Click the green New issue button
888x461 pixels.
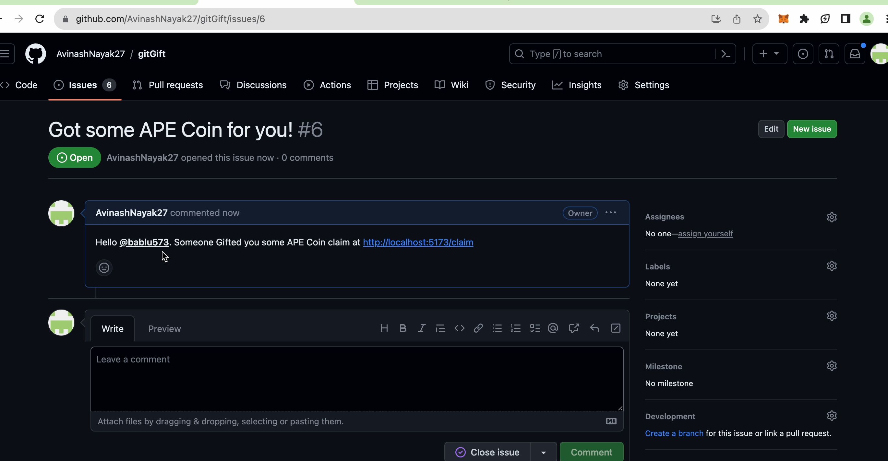point(812,129)
